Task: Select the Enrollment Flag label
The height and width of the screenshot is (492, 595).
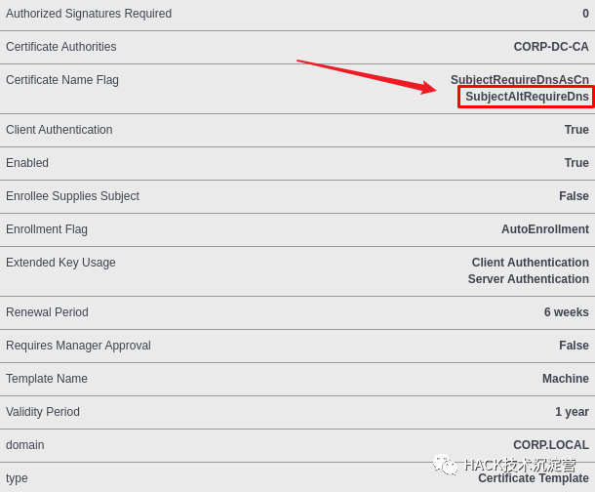Action: click(47, 229)
